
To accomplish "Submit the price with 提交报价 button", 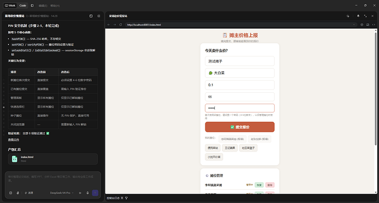I will (240, 127).
